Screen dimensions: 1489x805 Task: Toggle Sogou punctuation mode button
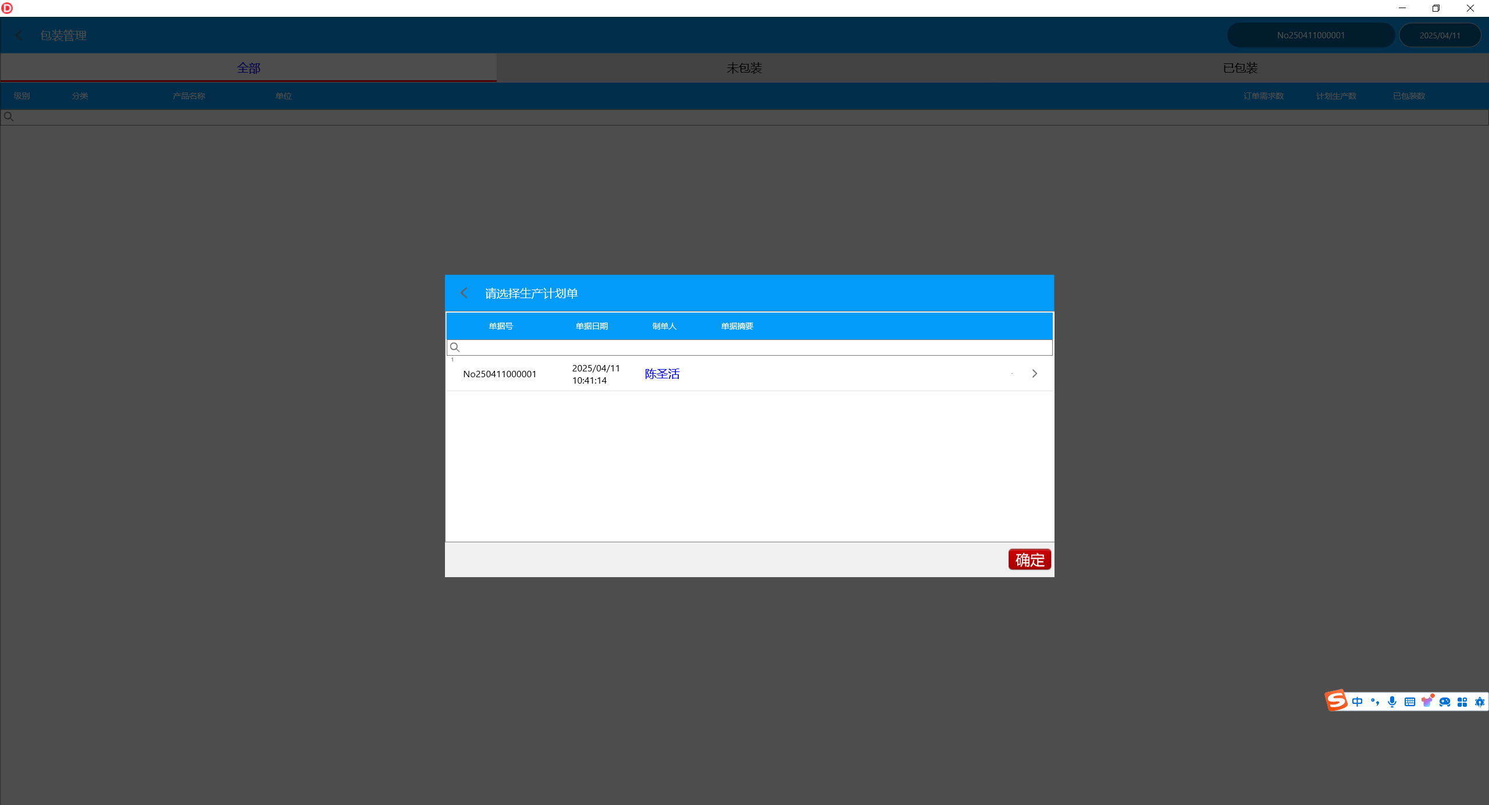pos(1374,702)
